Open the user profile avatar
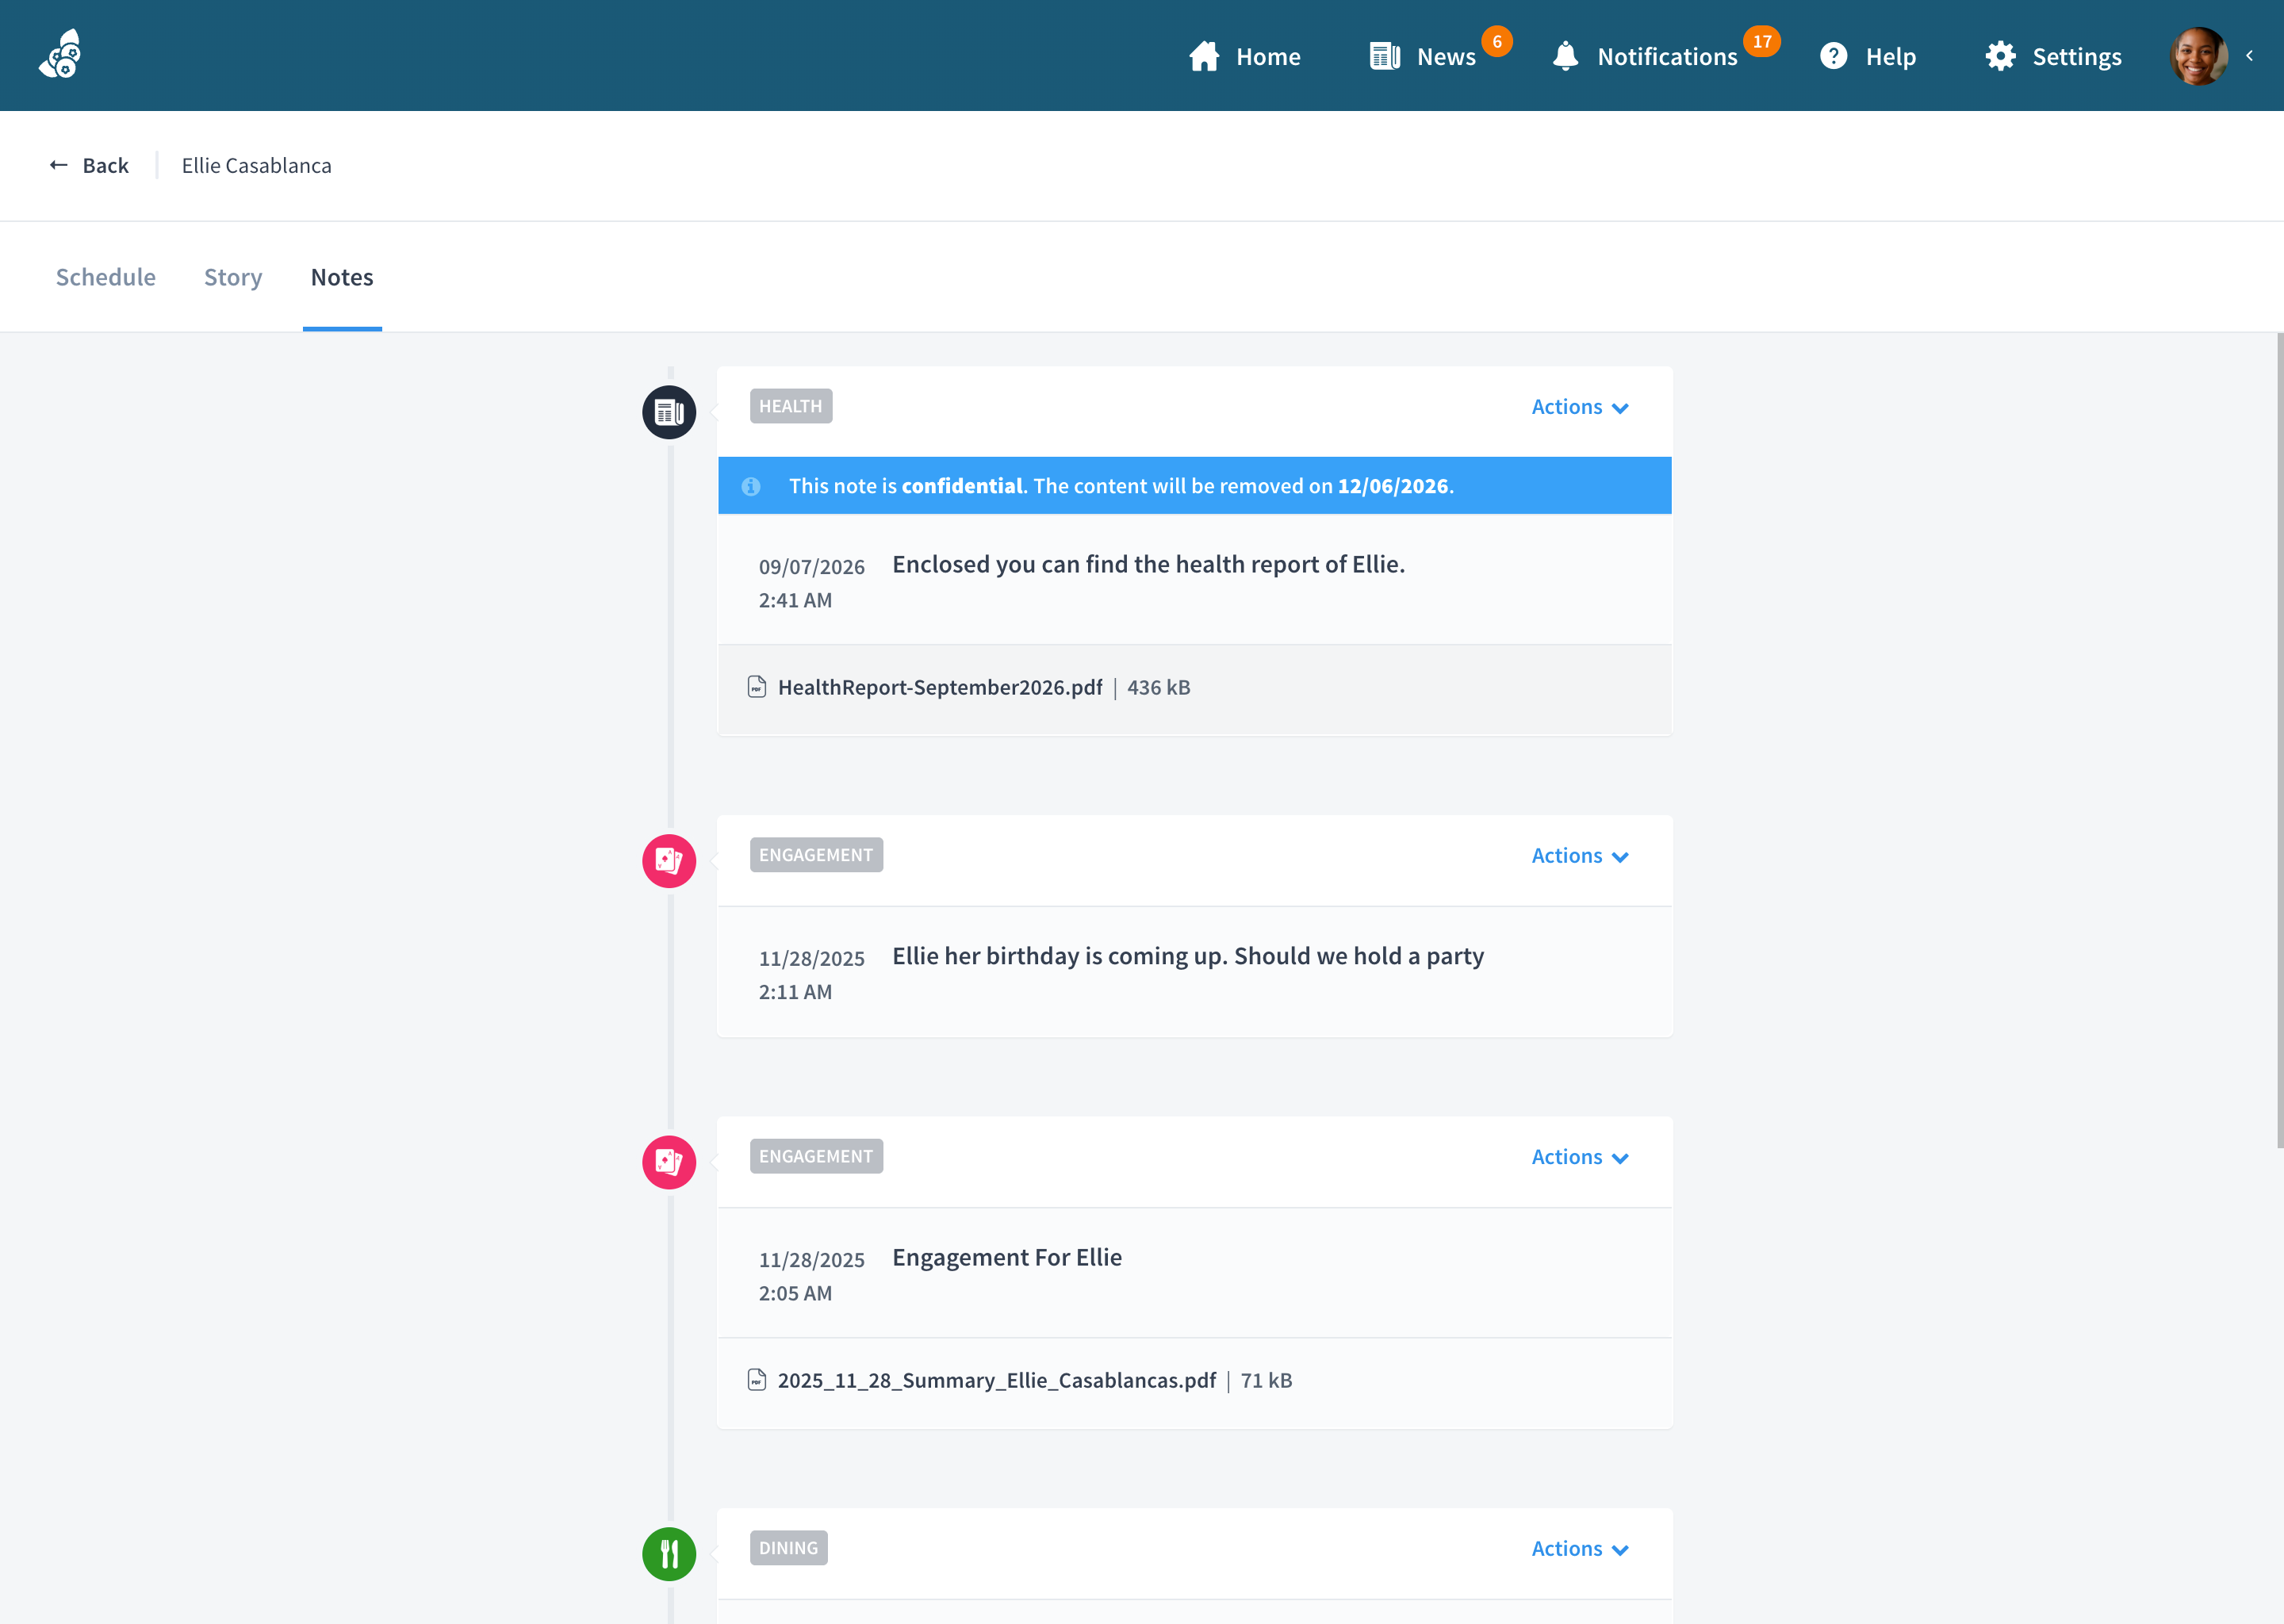Viewport: 2284px width, 1624px height. point(2198,56)
